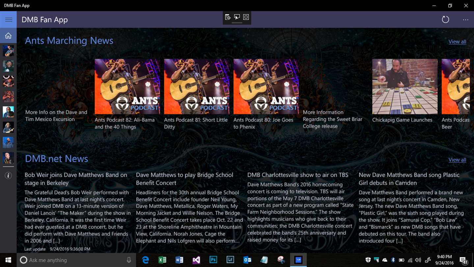Viewport: 474px width, 267px height.
Task: Open 'Dave Matthews to play Bridge School Benefit Concert'
Action: pyautogui.click(x=184, y=179)
